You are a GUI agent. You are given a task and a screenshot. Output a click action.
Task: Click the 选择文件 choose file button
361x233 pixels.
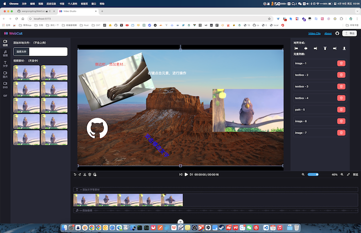[x=22, y=52]
